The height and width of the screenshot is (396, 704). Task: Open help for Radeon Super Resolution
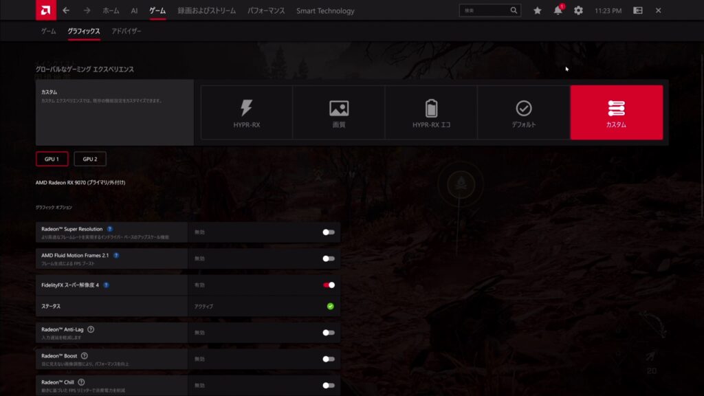click(x=109, y=229)
